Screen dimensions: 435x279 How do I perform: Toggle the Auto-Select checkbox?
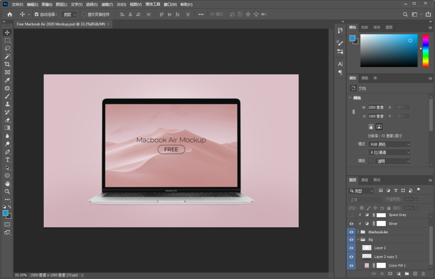[37, 14]
